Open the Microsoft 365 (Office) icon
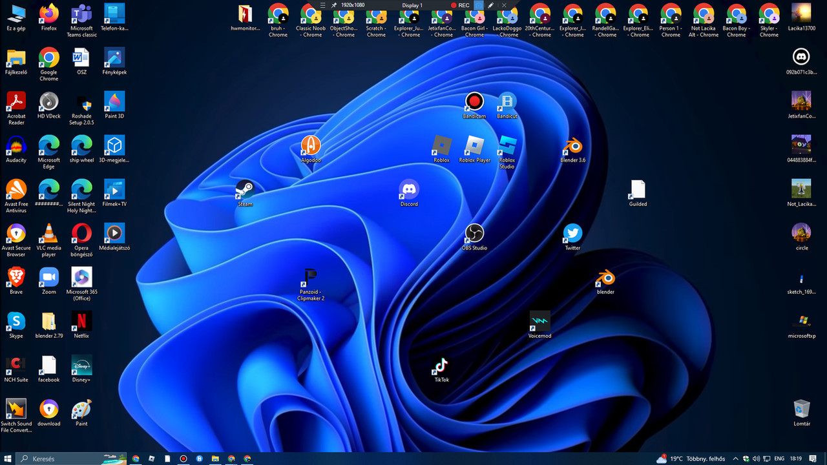The width and height of the screenshot is (827, 465). [81, 284]
